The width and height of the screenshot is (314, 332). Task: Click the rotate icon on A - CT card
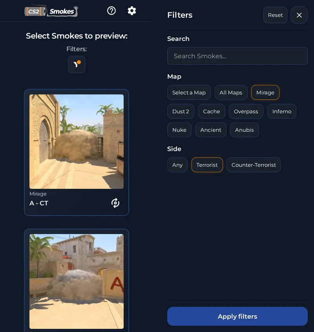coord(115,203)
